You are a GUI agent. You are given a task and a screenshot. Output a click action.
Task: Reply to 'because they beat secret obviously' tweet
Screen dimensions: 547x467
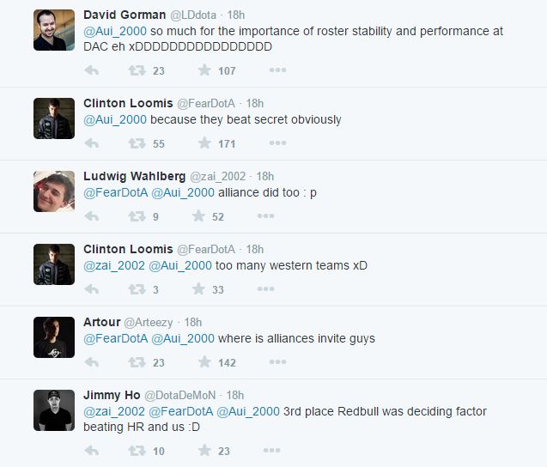coord(92,143)
